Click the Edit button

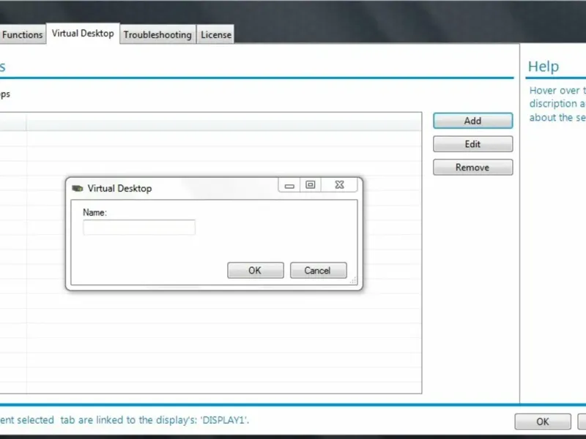[x=472, y=144]
